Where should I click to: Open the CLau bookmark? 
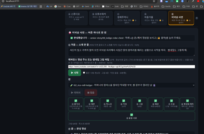pos(67,6)
